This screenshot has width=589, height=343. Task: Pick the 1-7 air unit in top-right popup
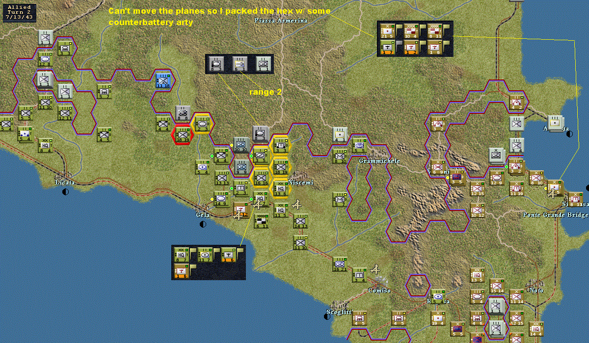388,47
